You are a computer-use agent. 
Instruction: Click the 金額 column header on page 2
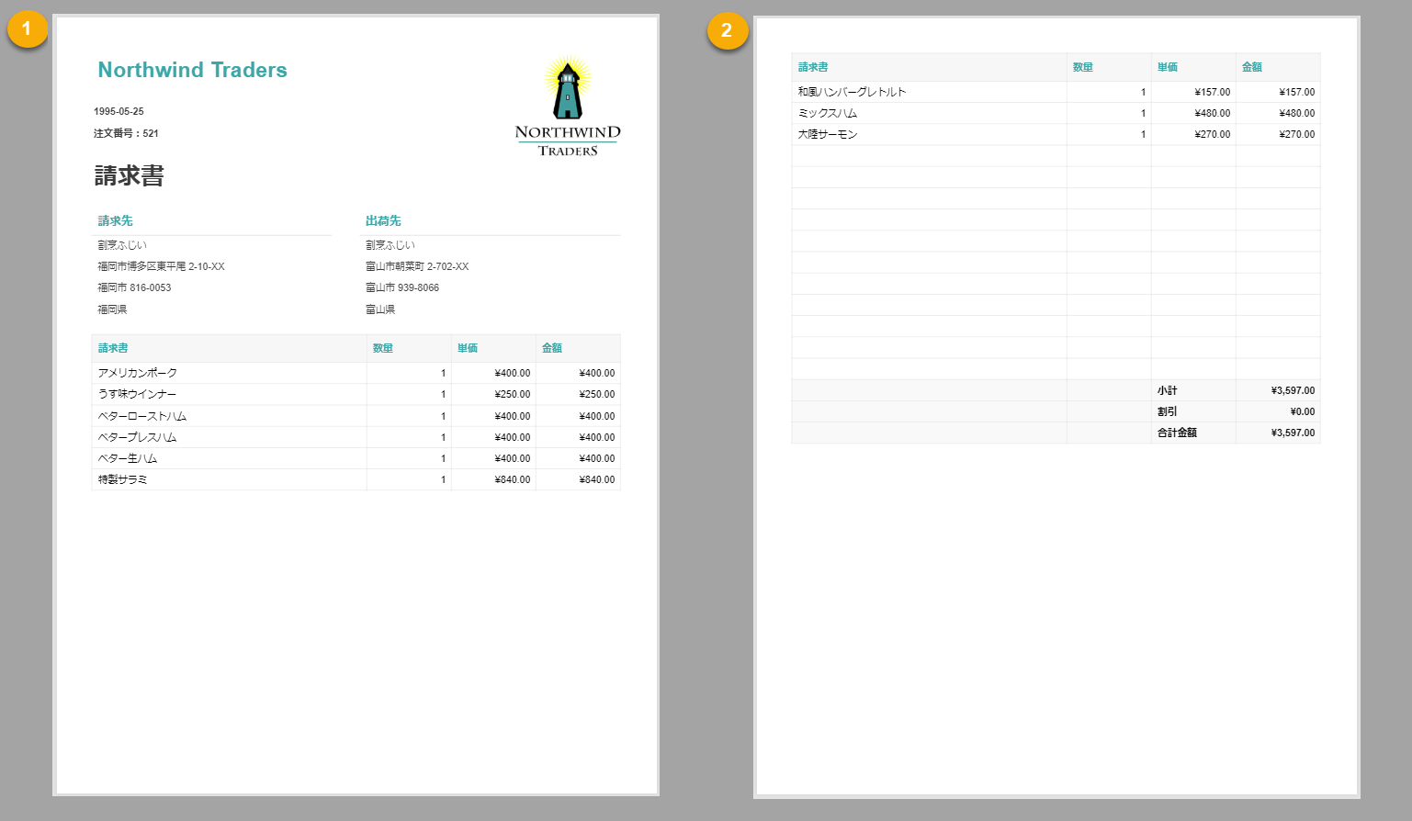(x=1252, y=67)
